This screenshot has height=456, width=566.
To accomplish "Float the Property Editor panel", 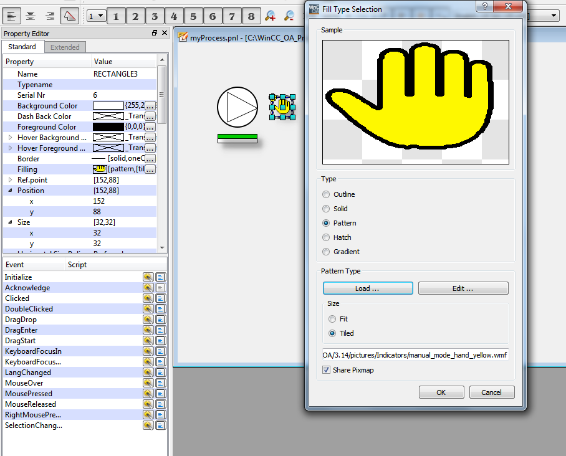I will 155,33.
